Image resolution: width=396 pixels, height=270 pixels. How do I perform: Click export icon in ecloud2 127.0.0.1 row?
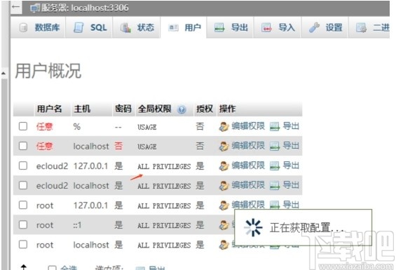point(275,166)
